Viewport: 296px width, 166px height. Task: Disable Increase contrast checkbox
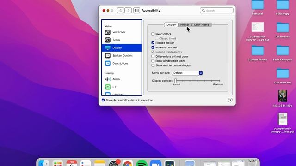tap(153, 47)
